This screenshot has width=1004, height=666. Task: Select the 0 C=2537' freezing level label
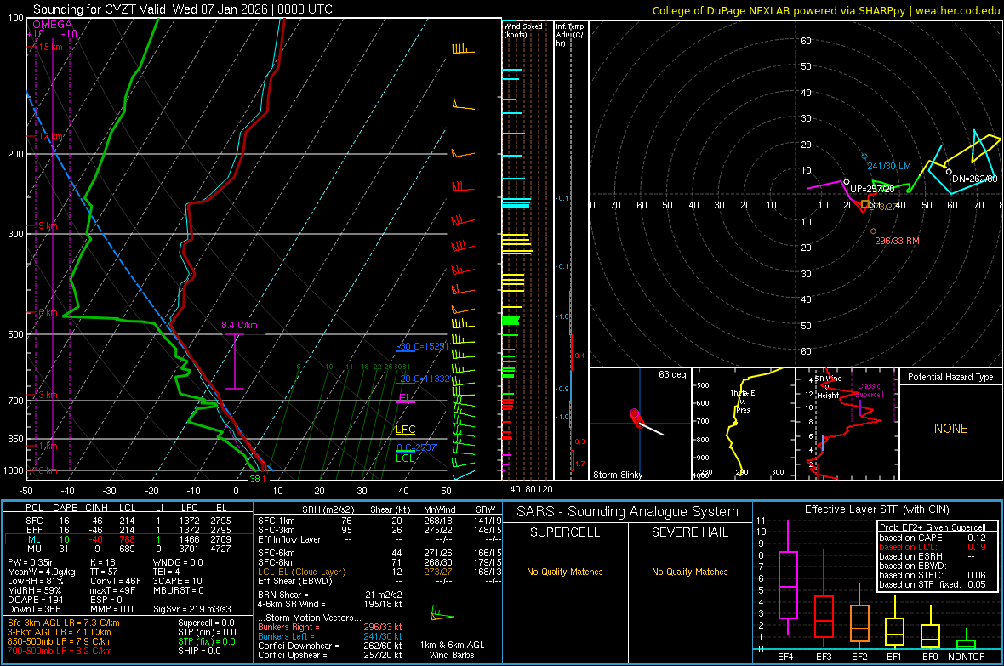click(417, 447)
